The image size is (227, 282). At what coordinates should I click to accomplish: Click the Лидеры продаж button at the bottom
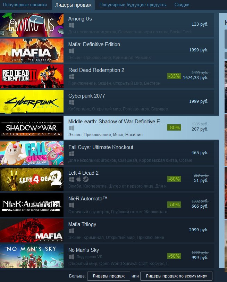pyautogui.click(x=109, y=276)
